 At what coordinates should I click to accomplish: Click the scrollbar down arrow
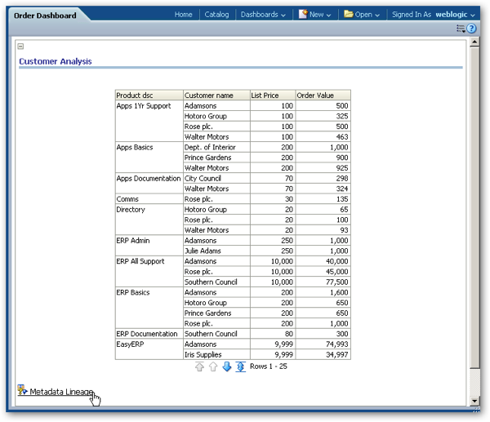point(474,401)
